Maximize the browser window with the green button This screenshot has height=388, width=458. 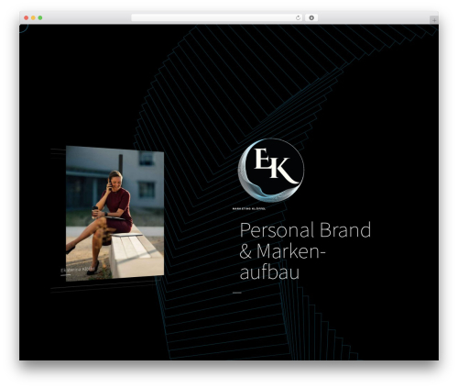coord(40,17)
